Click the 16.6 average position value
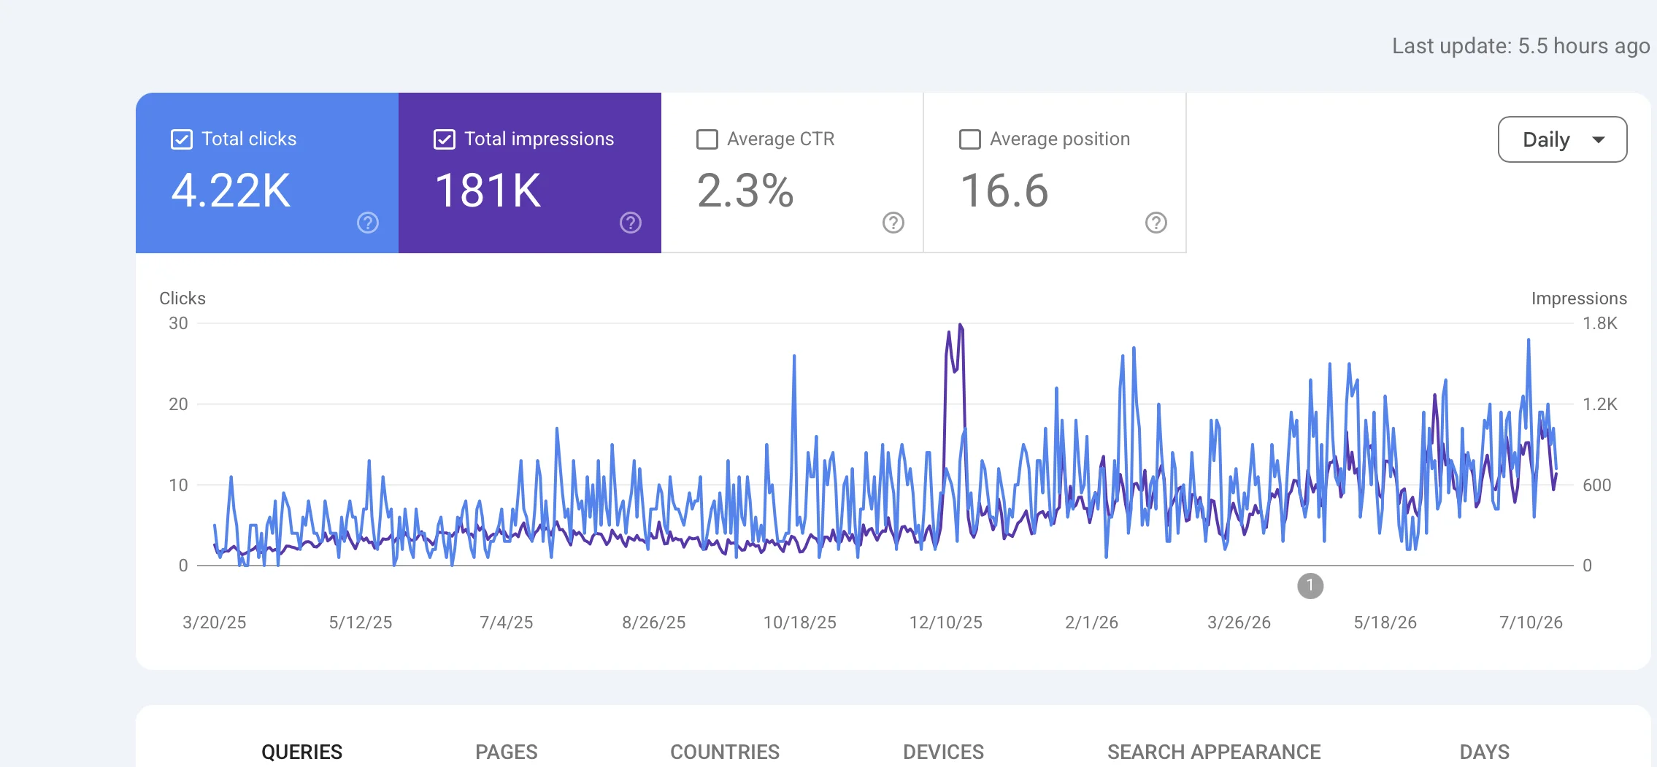The width and height of the screenshot is (1657, 767). 1004,191
